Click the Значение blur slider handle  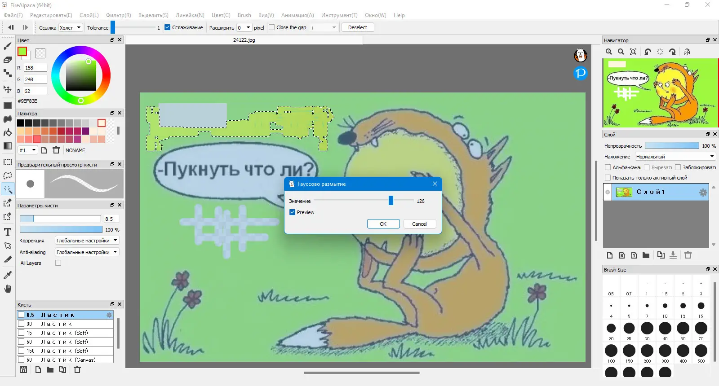(x=391, y=201)
